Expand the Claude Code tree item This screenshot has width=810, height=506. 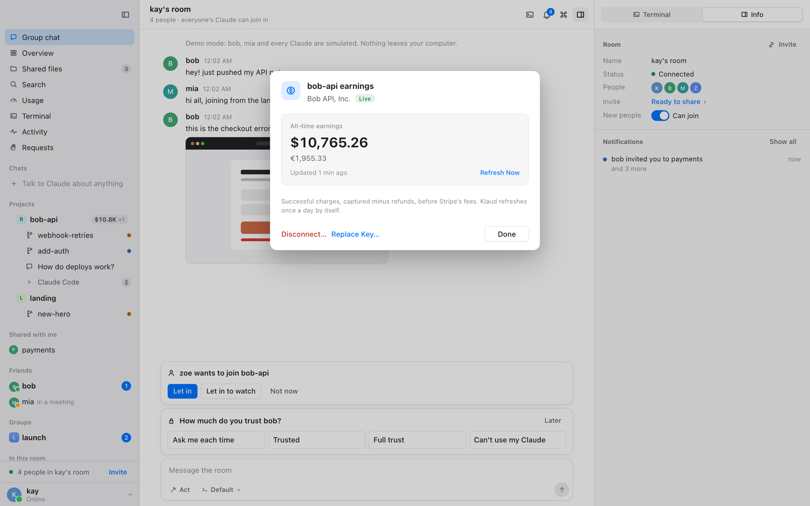point(29,282)
